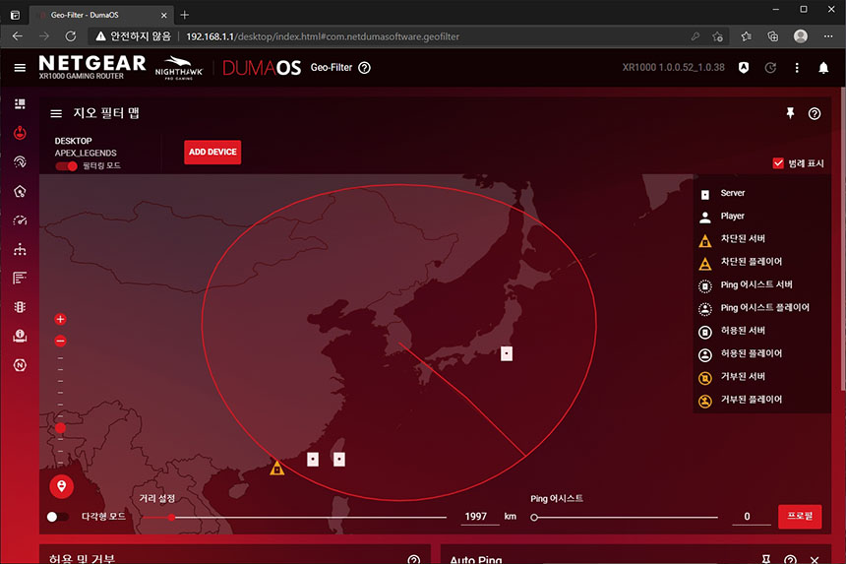Click the right server marker near Taiwan
This screenshot has width=846, height=564.
(x=338, y=460)
